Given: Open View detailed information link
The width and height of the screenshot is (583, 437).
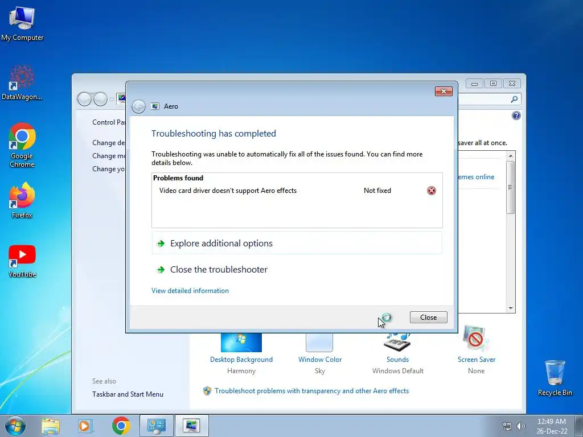Looking at the screenshot, I should pyautogui.click(x=190, y=291).
